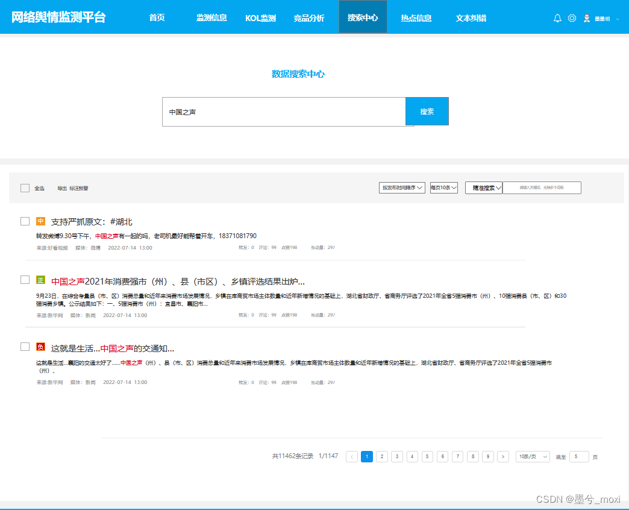Viewport: 629px width, 510px height.
Task: Click 来源:好看视频 source text
Action: (52, 248)
